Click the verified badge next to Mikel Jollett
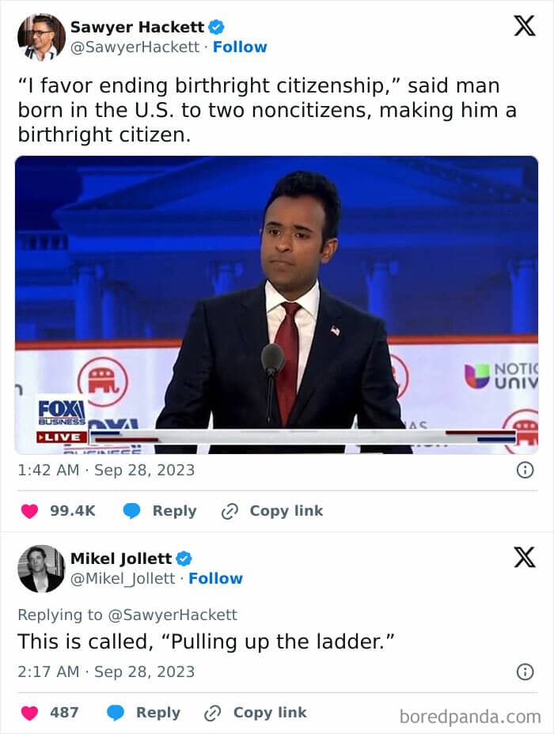 [184, 558]
